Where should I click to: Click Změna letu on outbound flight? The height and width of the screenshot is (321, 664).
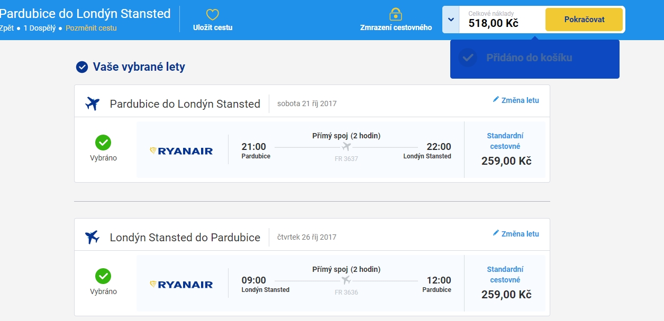(520, 100)
